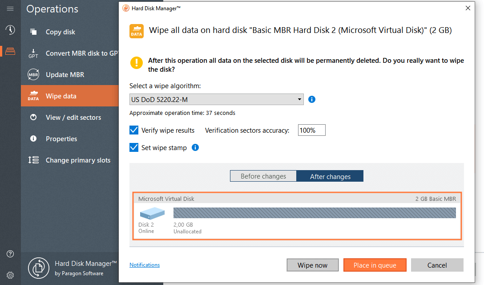Click the Convert MBR to GPT icon
This screenshot has height=285, width=484.
pyautogui.click(x=33, y=53)
